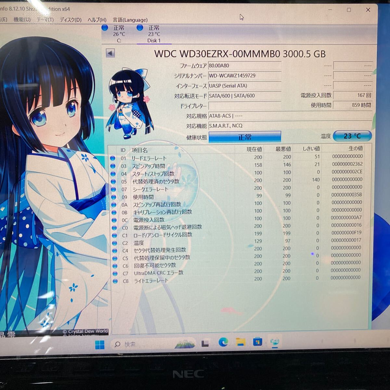Click the 現在値 column header
The image size is (390, 390).
(x=254, y=149)
